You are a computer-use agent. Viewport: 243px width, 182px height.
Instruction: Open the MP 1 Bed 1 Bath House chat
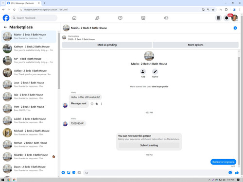coord(29,60)
